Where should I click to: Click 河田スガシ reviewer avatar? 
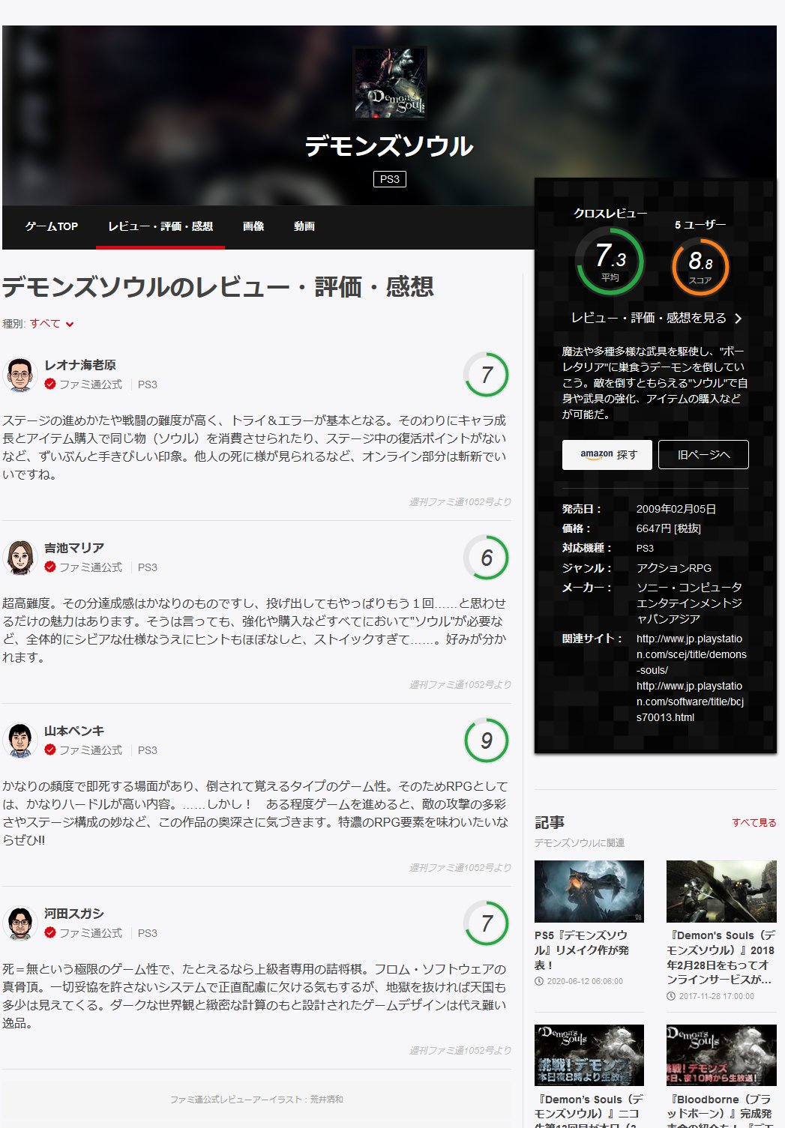click(20, 923)
